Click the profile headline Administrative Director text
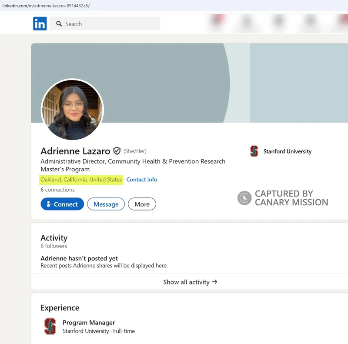Viewport: 348px width, 344px height. [133, 165]
